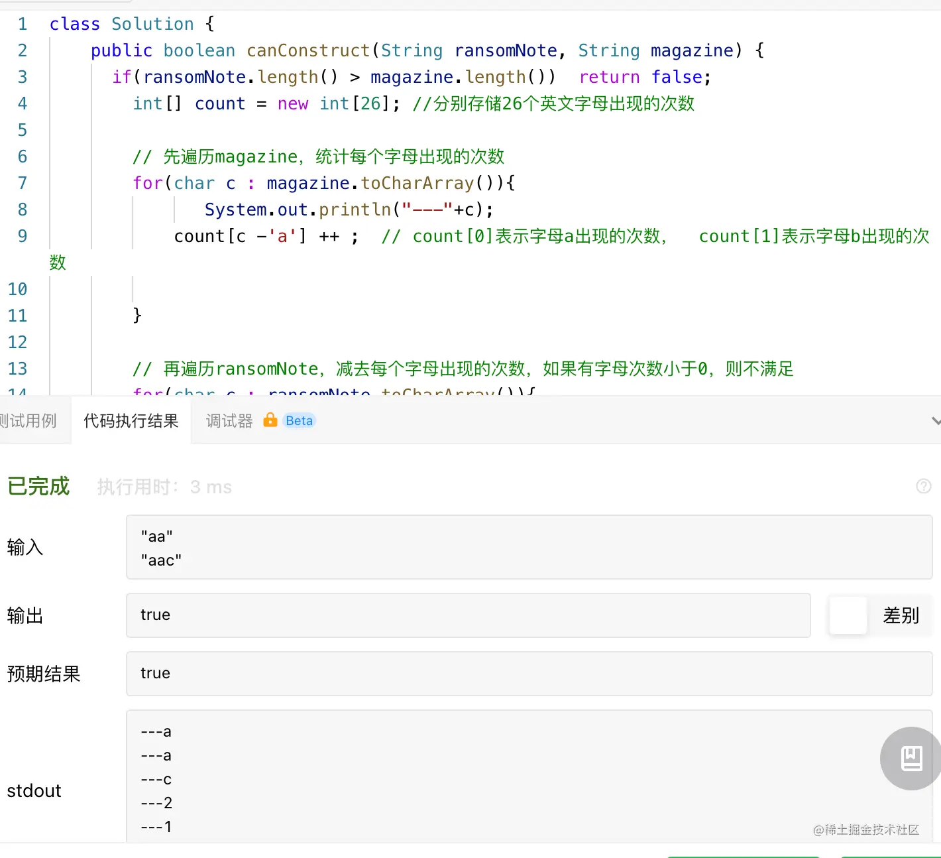The height and width of the screenshot is (858, 941).
Task: Click the stdout line ---c
Action: coord(156,779)
